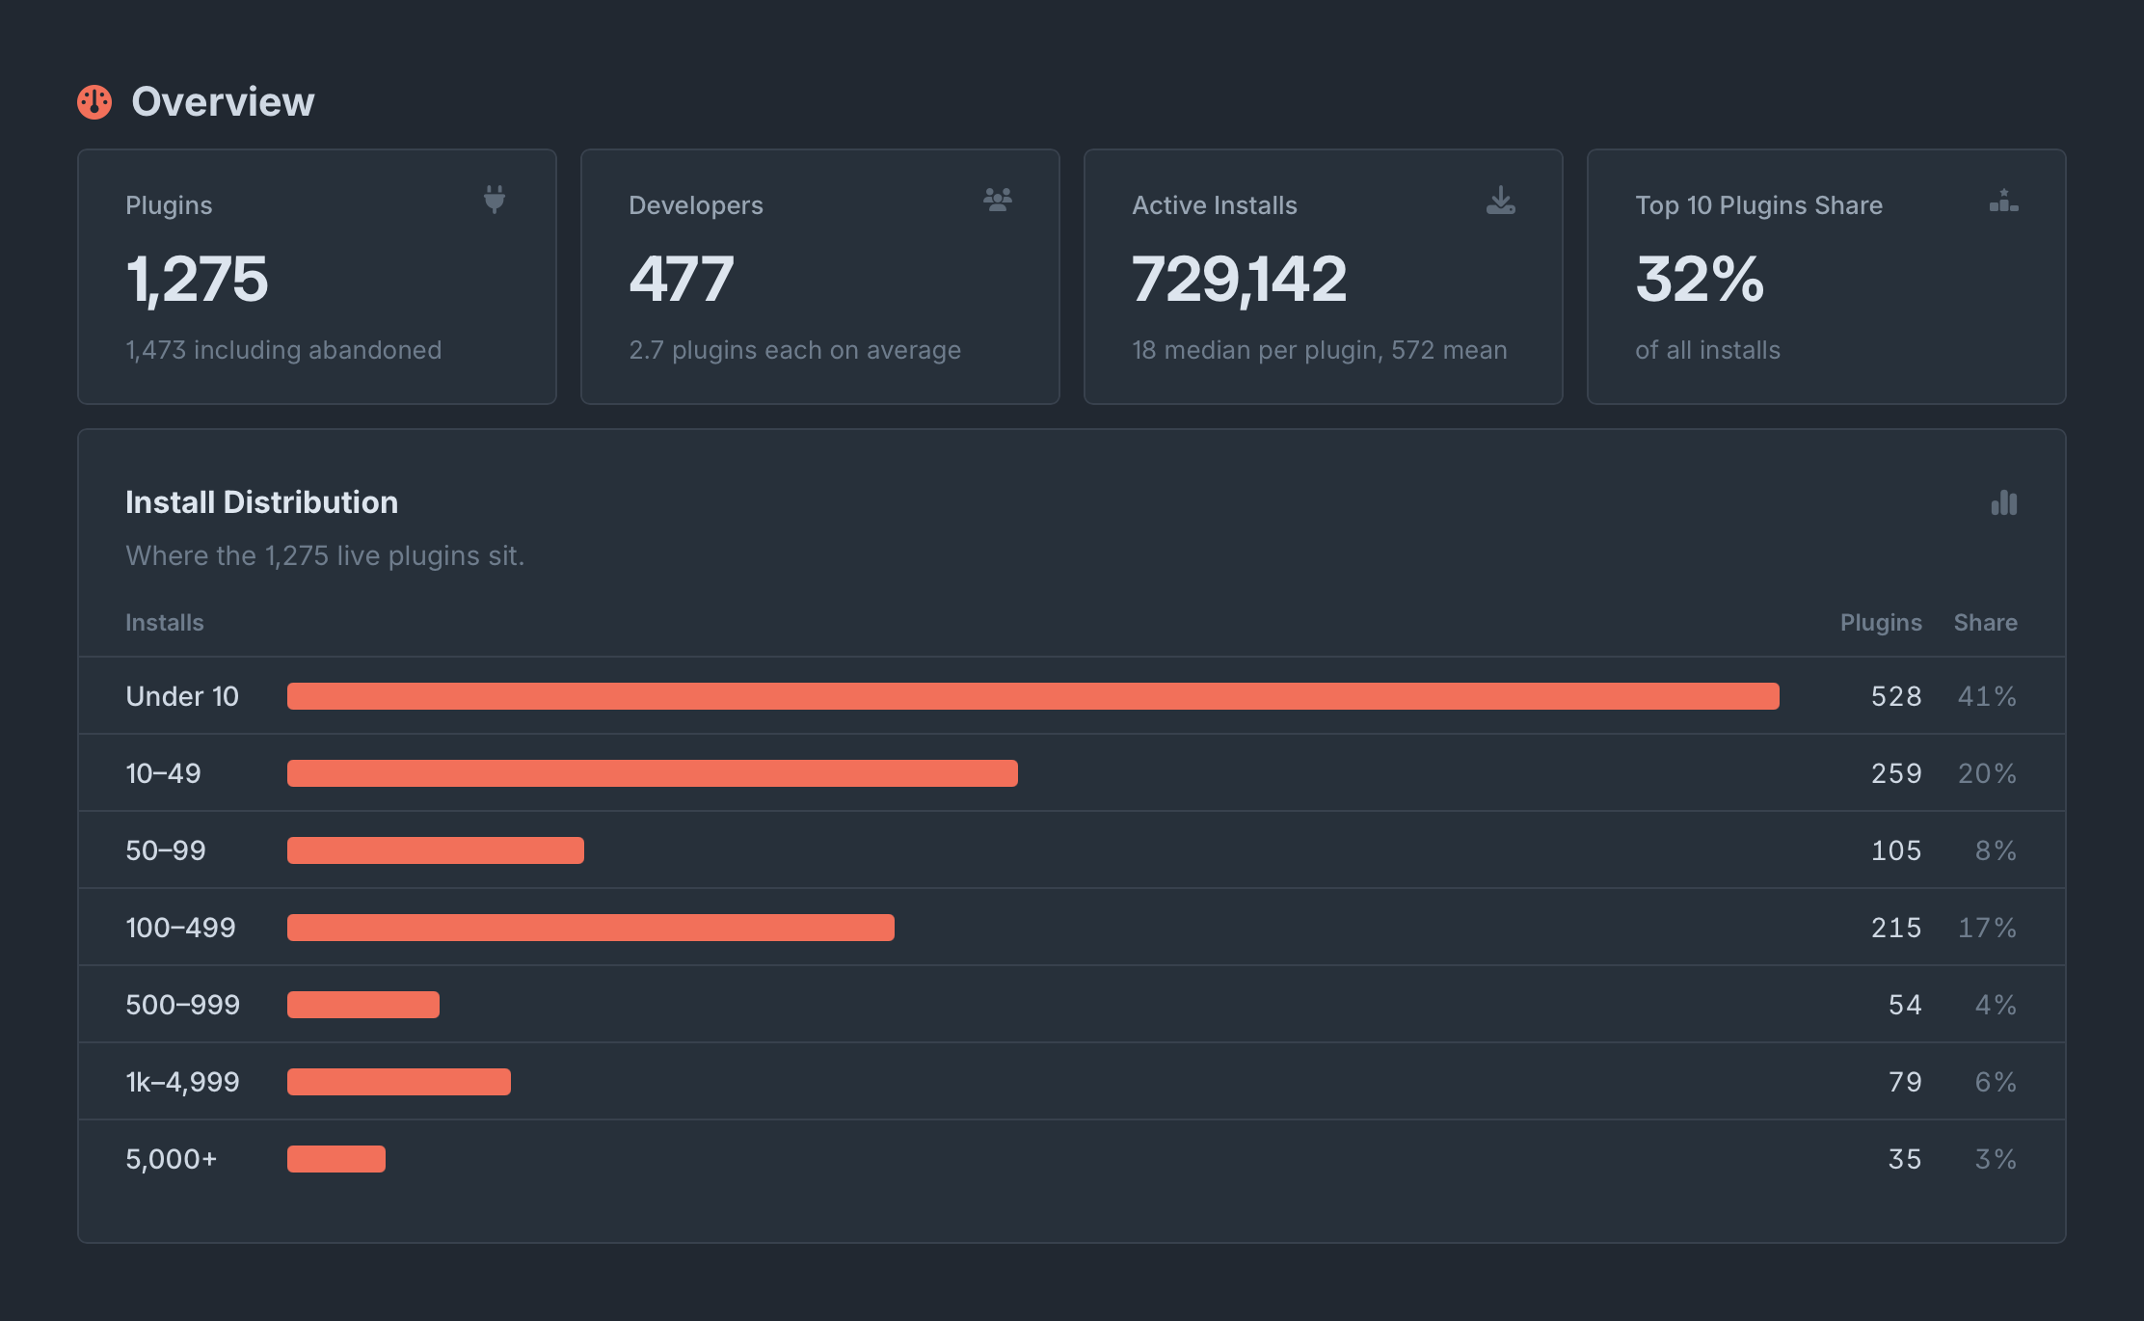Screen dimensions: 2144x1321
Task: Click the Installs column header
Action: click(165, 623)
